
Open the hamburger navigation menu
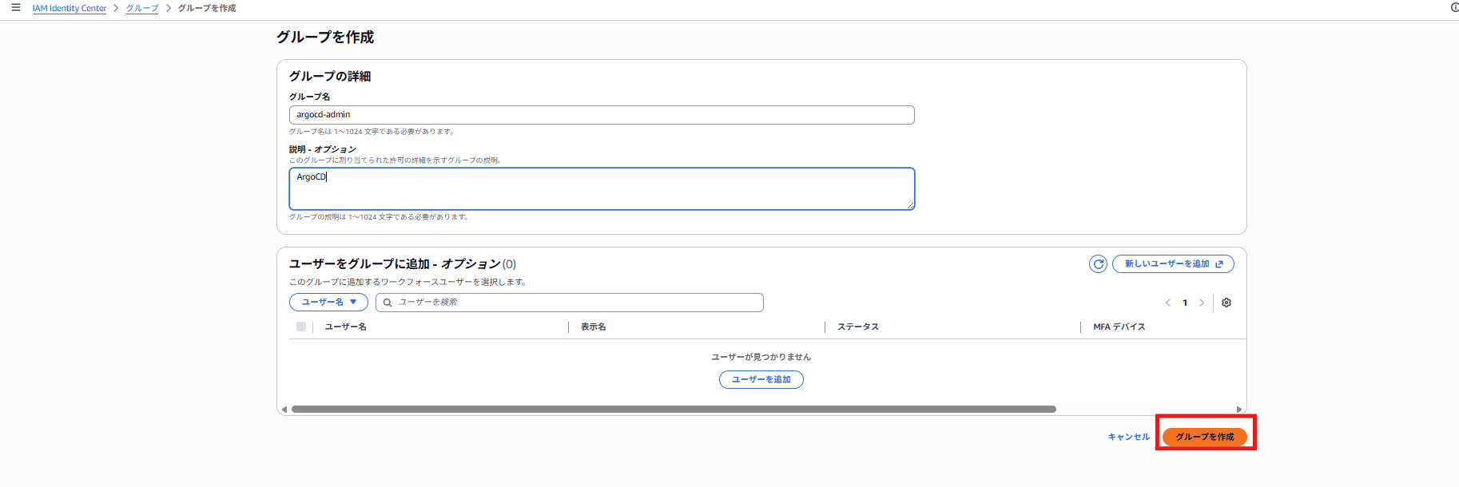tap(16, 7)
